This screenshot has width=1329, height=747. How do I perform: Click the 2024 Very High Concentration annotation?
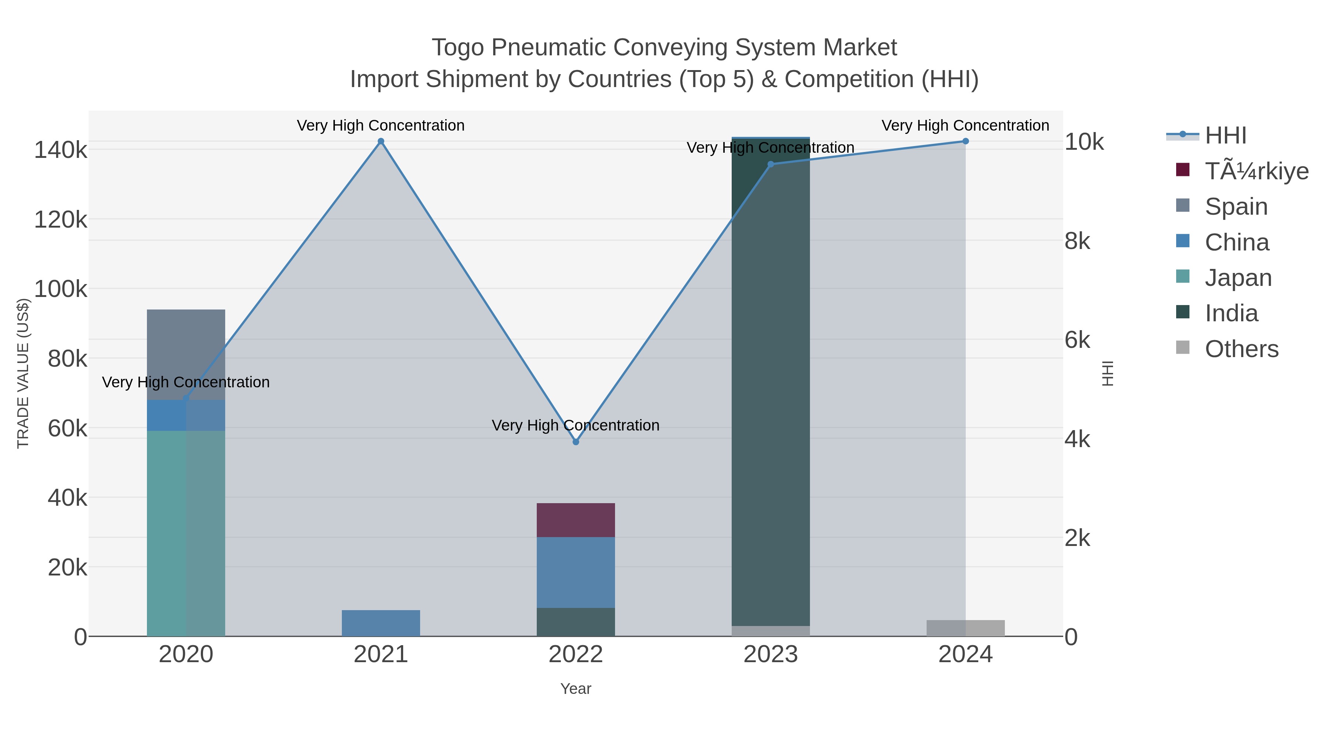[x=965, y=125]
